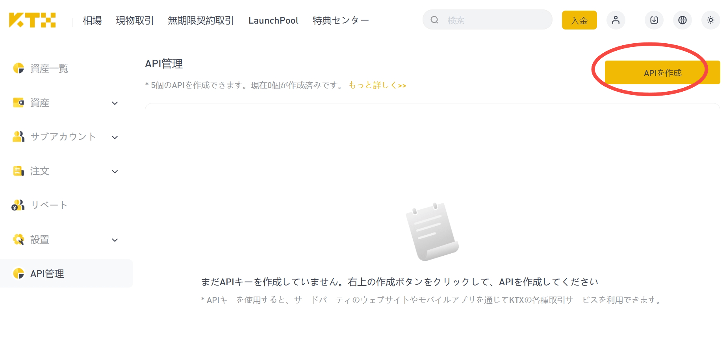Go to LaunchPool

273,20
